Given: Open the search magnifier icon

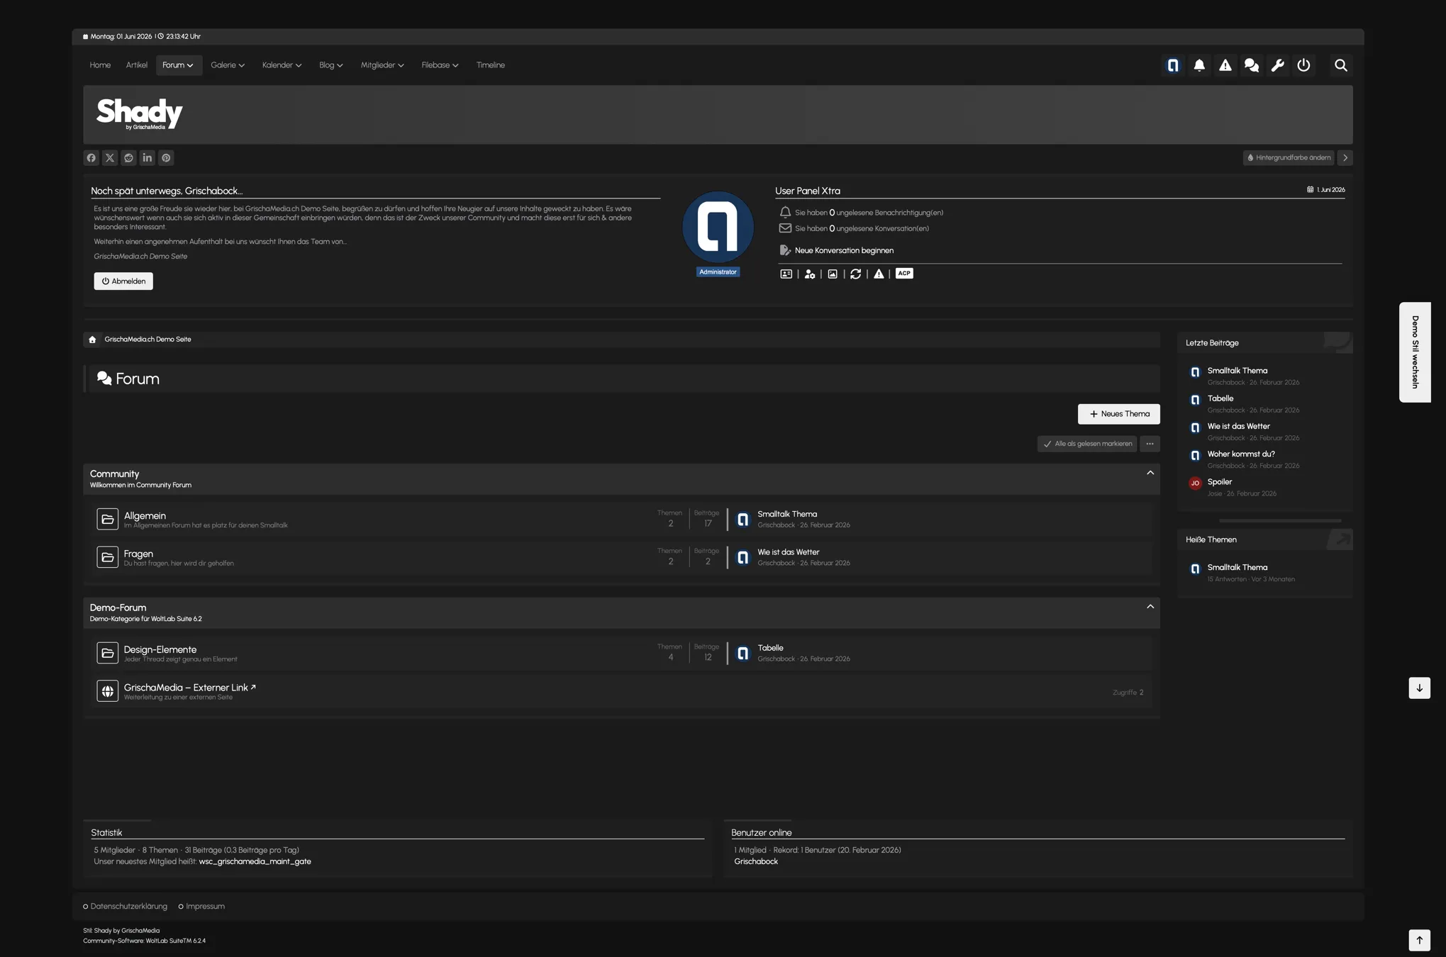Looking at the screenshot, I should 1341,65.
